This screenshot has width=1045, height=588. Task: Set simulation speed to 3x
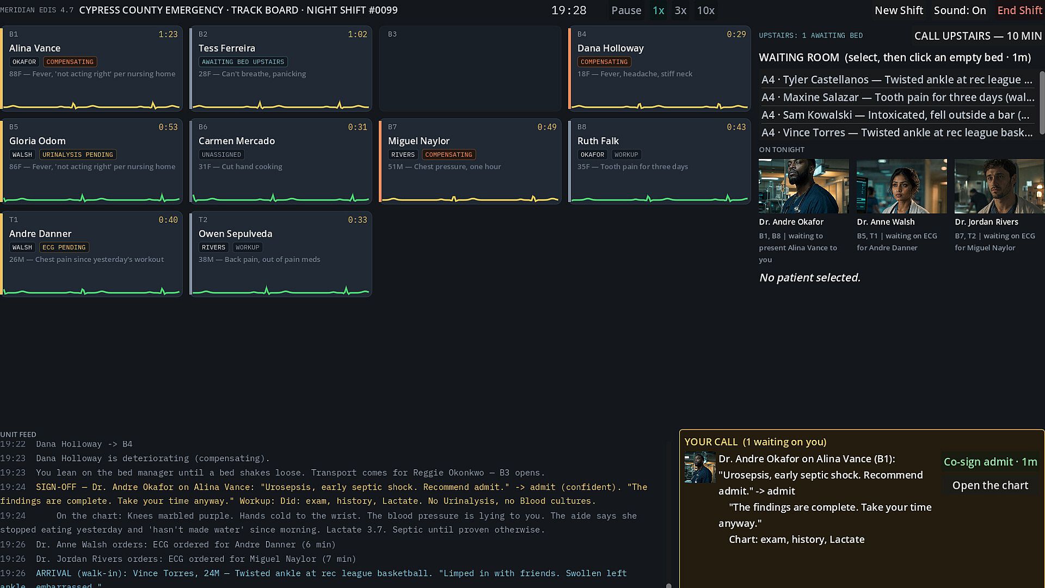coord(680,10)
